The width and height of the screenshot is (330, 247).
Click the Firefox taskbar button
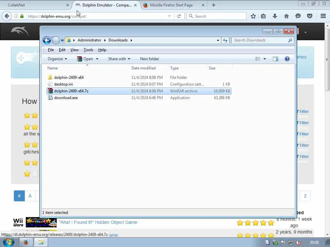pyautogui.click(x=26, y=242)
